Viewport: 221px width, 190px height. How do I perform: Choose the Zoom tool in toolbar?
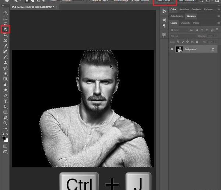[x=5, y=123]
